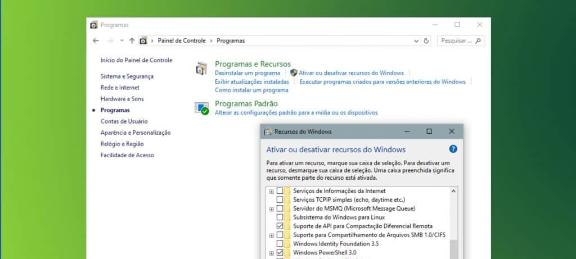Click the Recursos do Windows title icon

pyautogui.click(x=268, y=131)
